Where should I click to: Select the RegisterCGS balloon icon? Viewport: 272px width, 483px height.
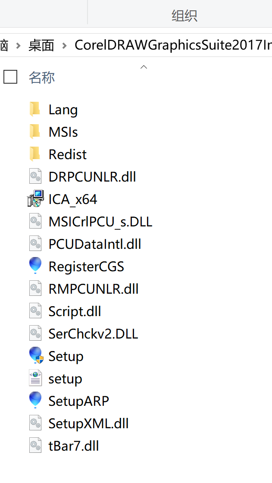35,266
